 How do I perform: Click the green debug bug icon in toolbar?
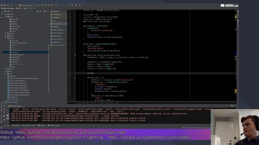tap(40, 5)
